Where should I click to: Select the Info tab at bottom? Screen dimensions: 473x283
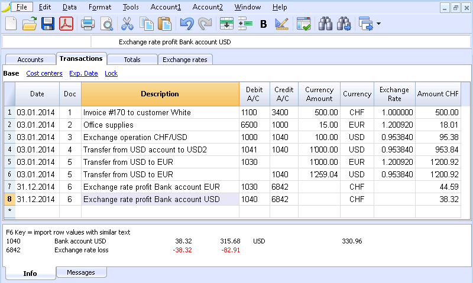pyautogui.click(x=30, y=273)
